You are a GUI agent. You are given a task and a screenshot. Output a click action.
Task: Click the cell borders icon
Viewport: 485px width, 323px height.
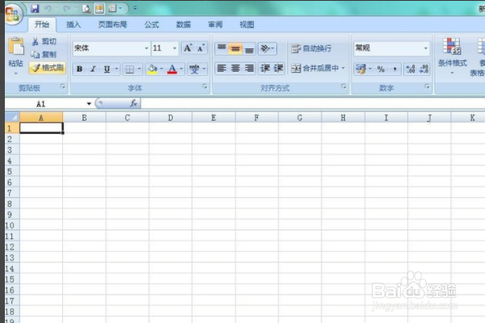coord(129,69)
